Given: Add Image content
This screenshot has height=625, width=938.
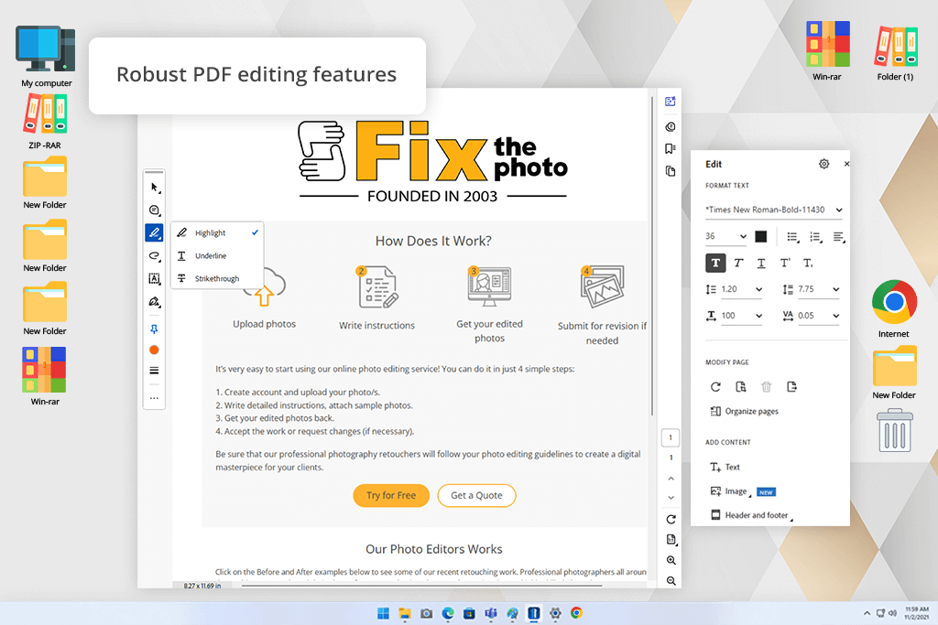Looking at the screenshot, I should pyautogui.click(x=730, y=491).
